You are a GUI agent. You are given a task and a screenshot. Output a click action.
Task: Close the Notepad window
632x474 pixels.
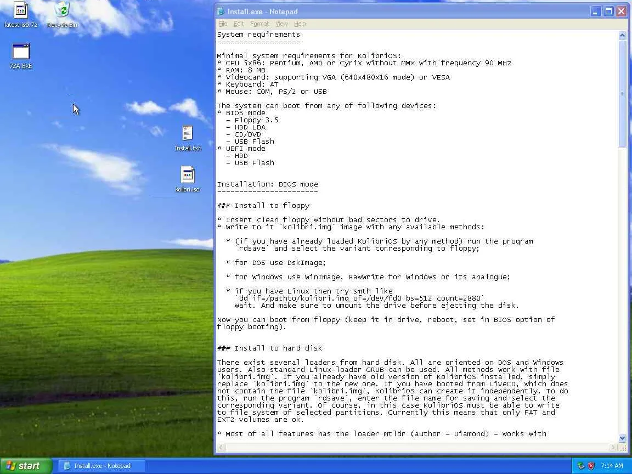(x=621, y=12)
